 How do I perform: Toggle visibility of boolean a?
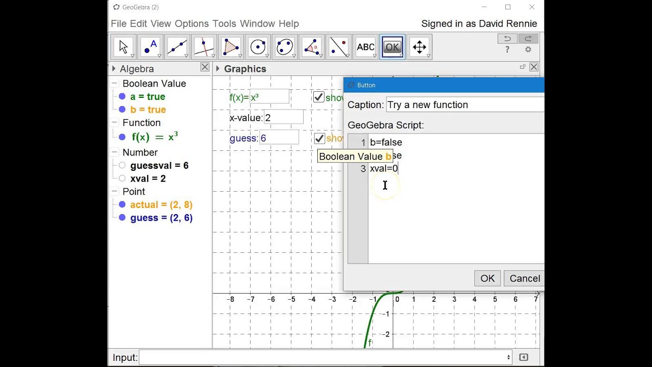tap(122, 96)
